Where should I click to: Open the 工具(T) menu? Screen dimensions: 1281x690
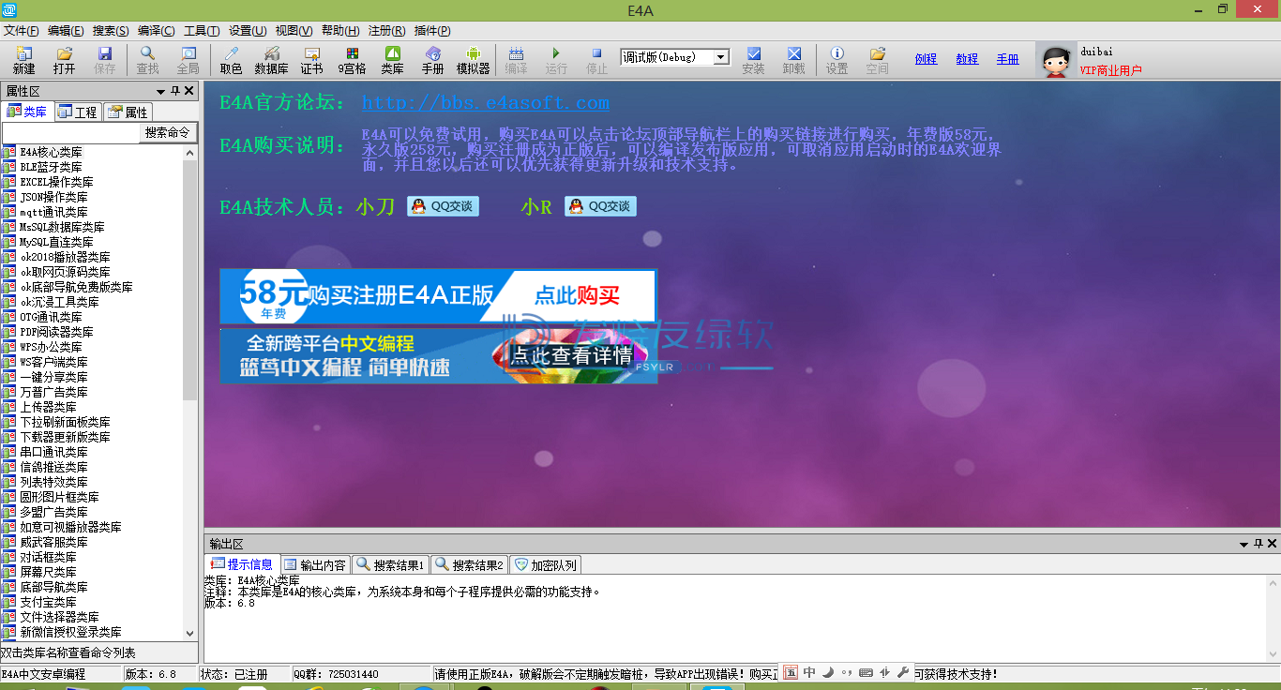click(x=202, y=31)
